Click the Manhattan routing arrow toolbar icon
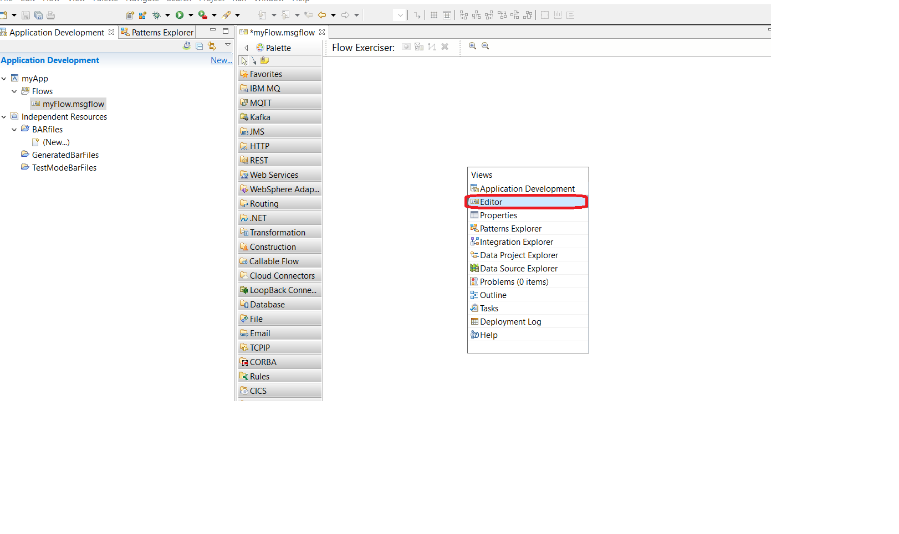This screenshot has height=534, width=899. pos(417,15)
